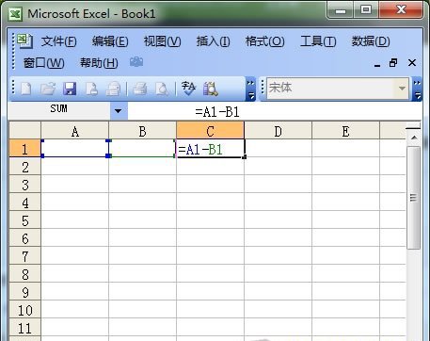Select row 10 header
Screen dimensions: 430x341
tap(24, 309)
